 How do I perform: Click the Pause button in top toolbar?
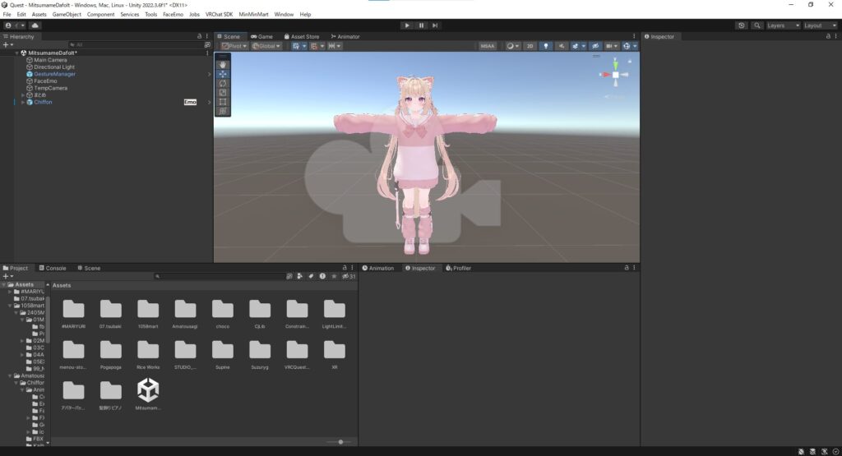tap(421, 25)
